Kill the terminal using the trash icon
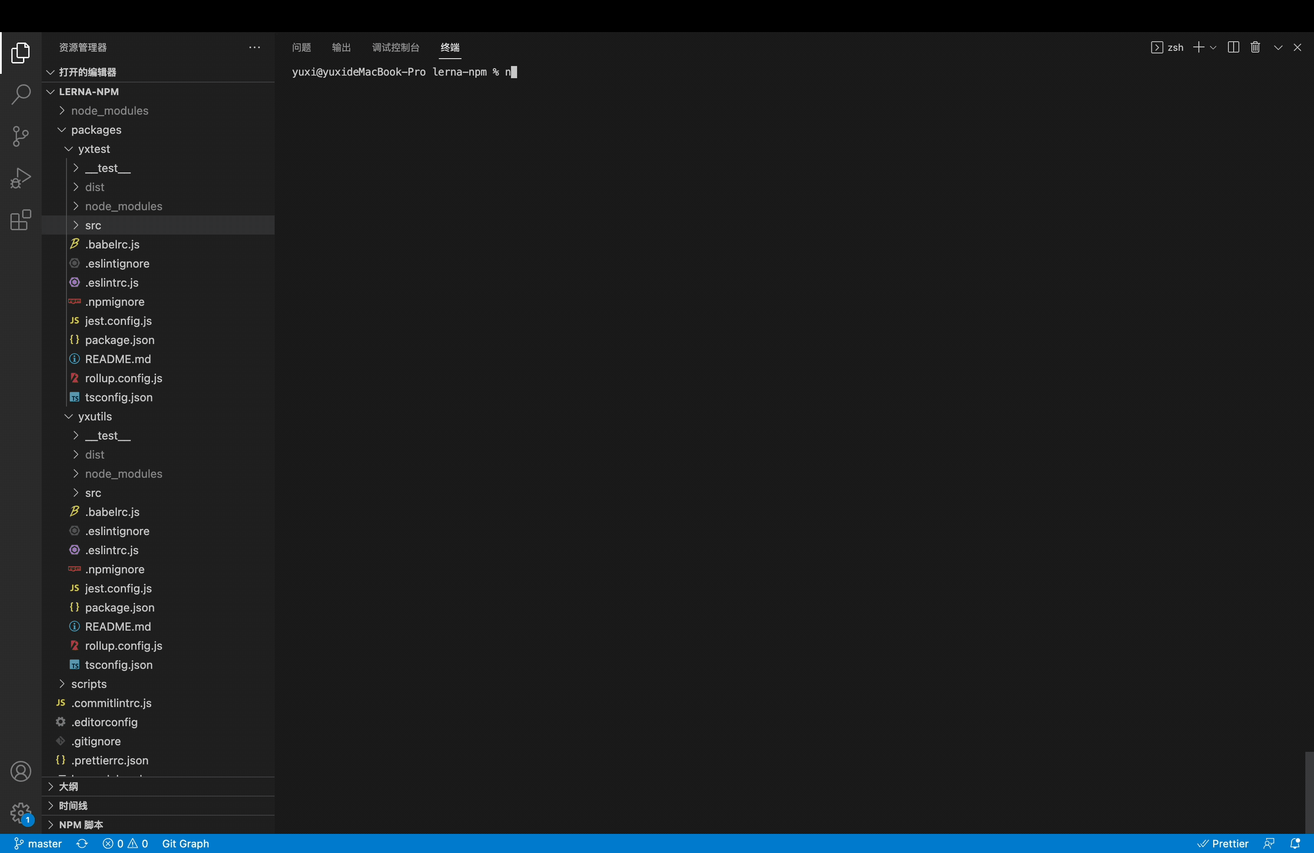The height and width of the screenshot is (853, 1314). 1255,47
